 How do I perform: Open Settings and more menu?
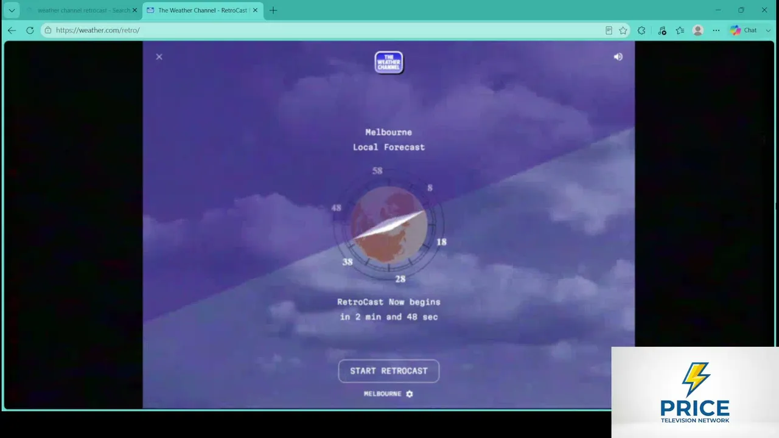716,30
